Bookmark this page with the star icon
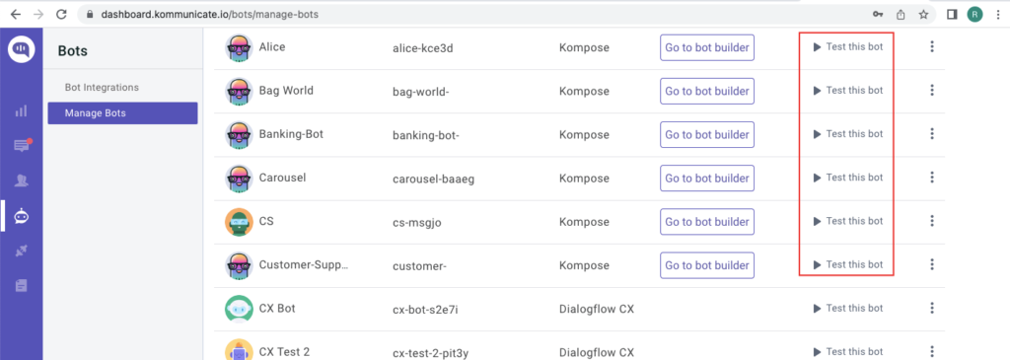 [923, 14]
